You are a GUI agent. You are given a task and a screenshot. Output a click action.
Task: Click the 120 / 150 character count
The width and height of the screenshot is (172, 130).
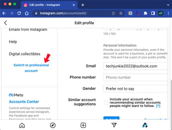(110, 34)
